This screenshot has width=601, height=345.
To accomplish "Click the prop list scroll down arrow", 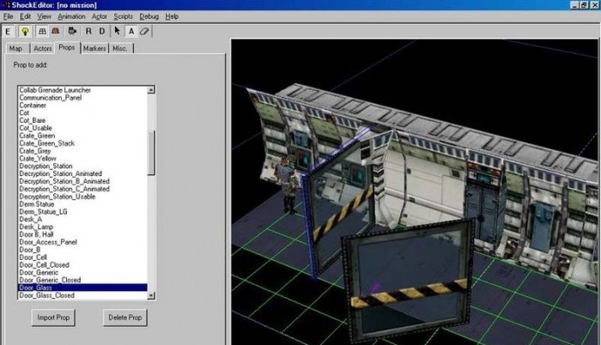I will tap(151, 295).
